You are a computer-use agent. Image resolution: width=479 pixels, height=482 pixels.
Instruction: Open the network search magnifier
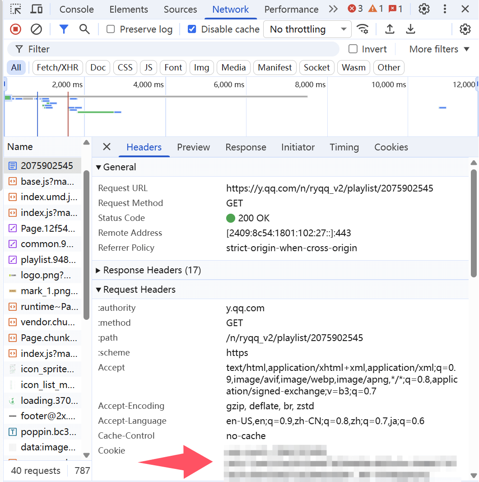click(84, 29)
